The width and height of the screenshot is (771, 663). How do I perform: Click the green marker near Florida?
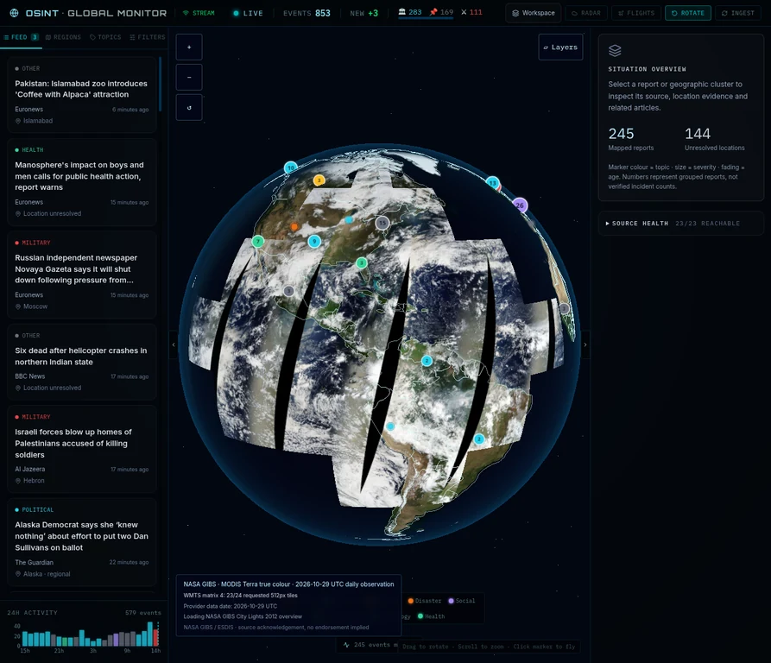pyautogui.click(x=362, y=262)
